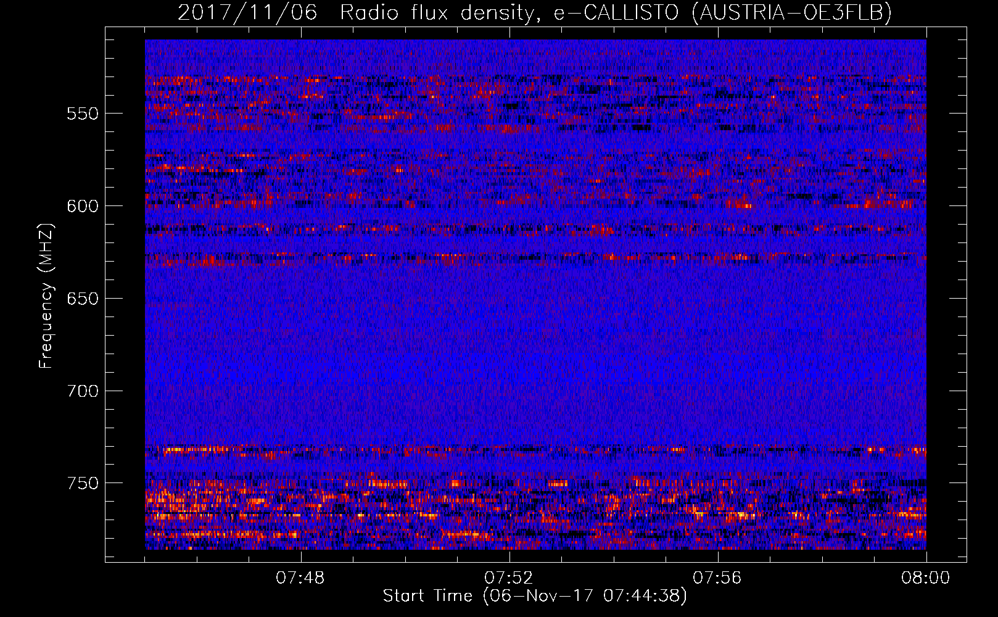The height and width of the screenshot is (617, 998).
Task: Select the 700 frequency axis label
Action: tap(83, 391)
